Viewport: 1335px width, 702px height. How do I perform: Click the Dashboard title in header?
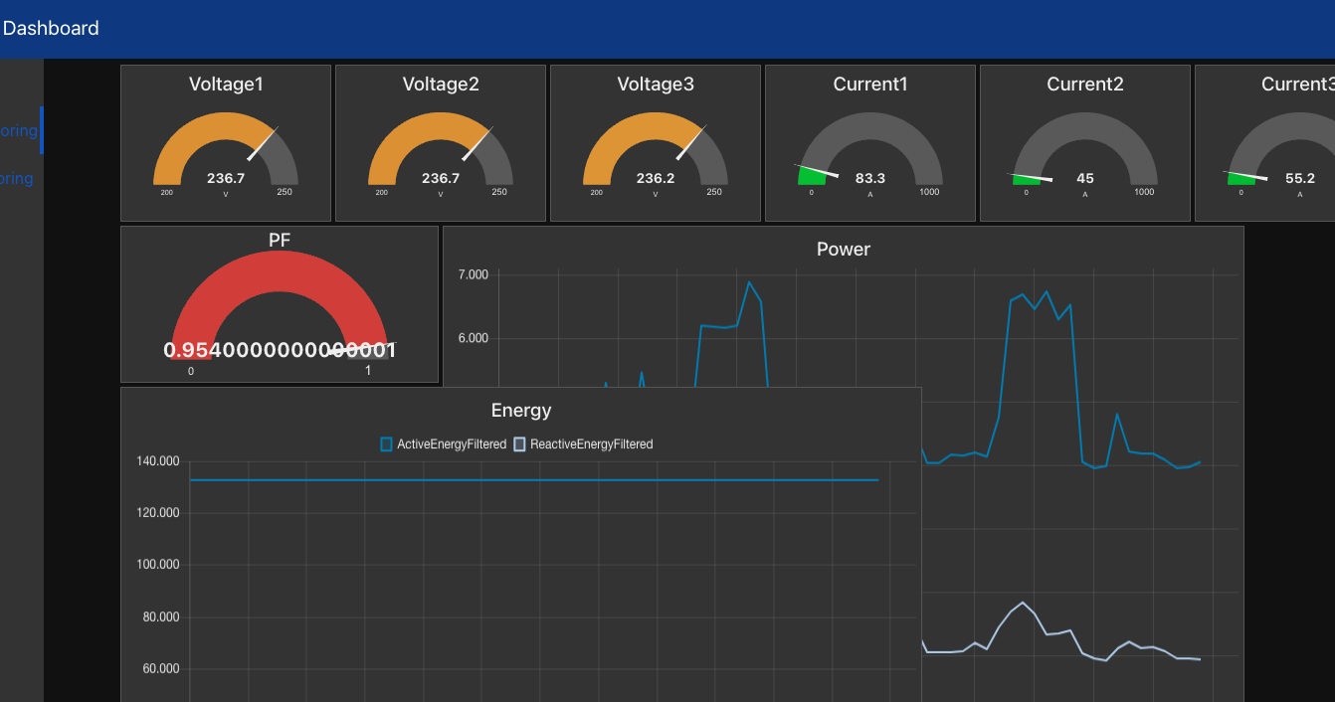pyautogui.click(x=51, y=29)
